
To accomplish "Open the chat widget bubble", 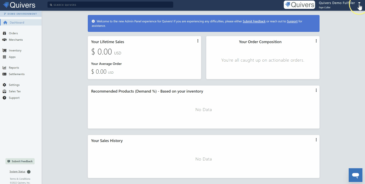I will point(356,175).
